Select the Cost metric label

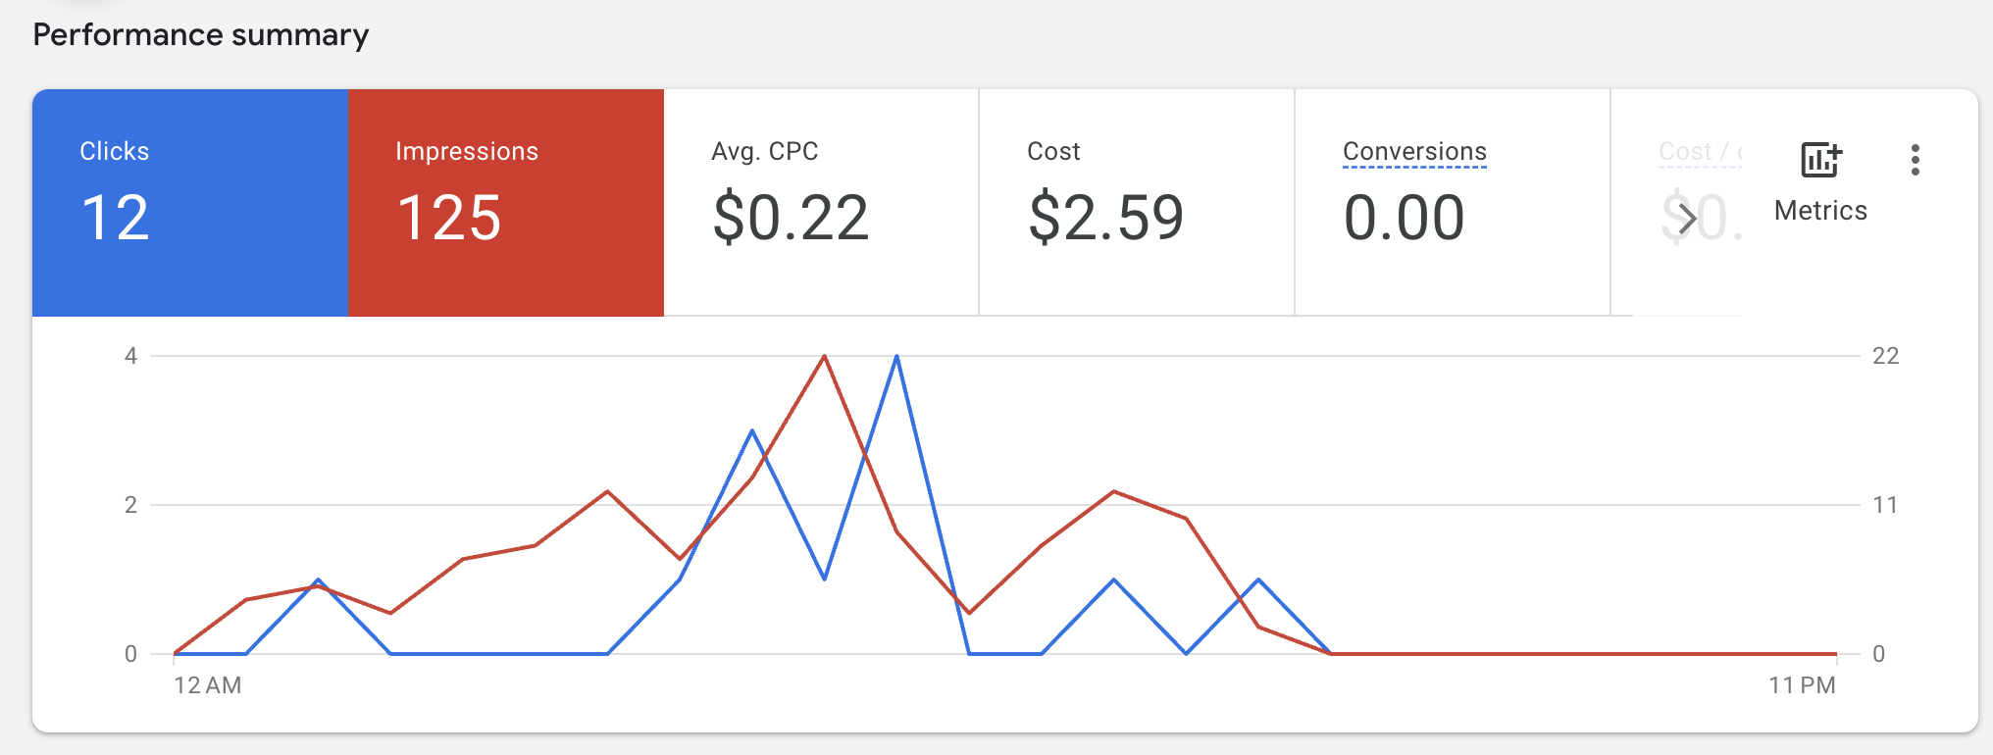pyautogui.click(x=1052, y=151)
